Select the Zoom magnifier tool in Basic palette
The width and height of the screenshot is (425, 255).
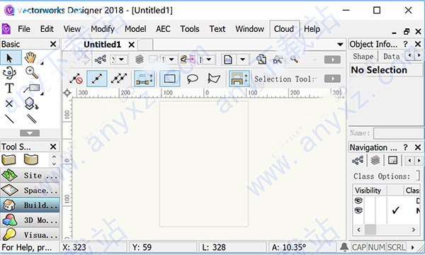tap(32, 73)
